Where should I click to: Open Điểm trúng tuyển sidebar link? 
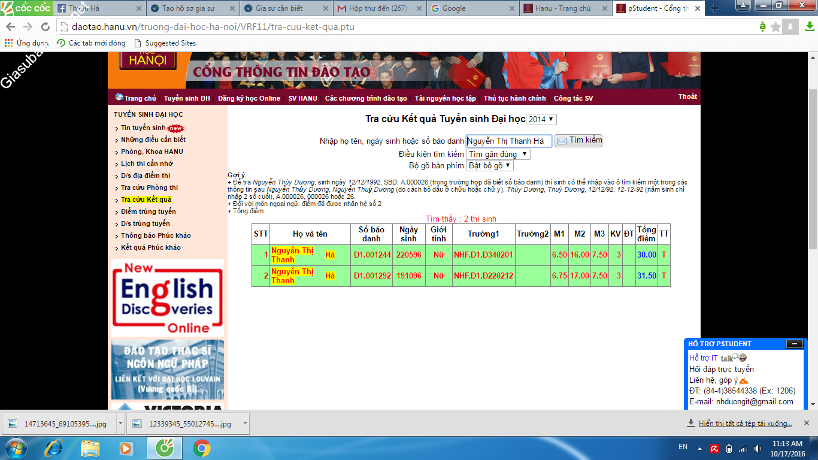tap(148, 211)
